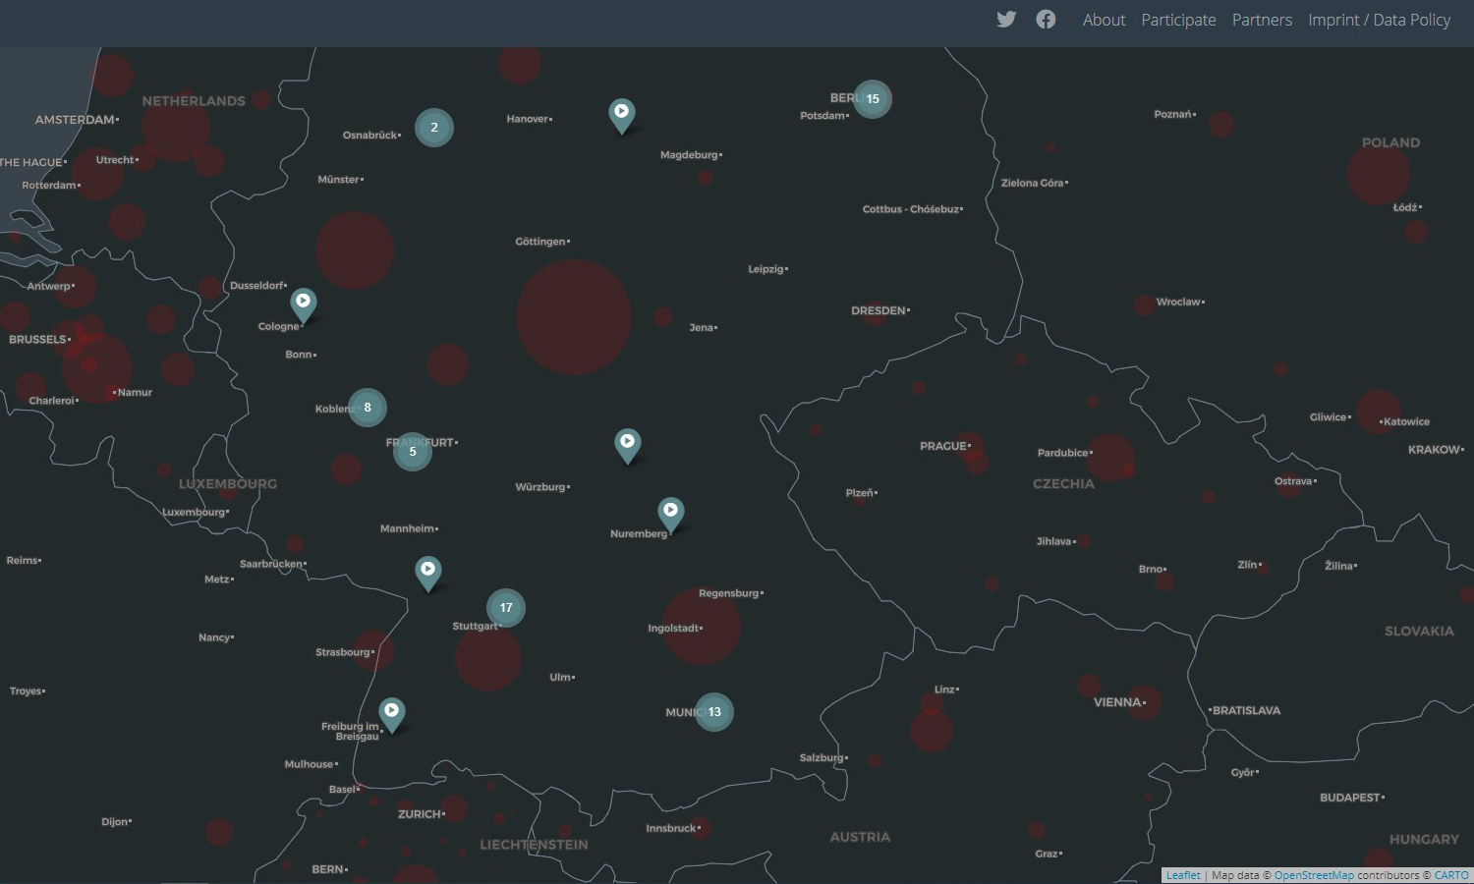Select play marker near Freiburg im Breisgau
The width and height of the screenshot is (1474, 884).
click(x=392, y=711)
